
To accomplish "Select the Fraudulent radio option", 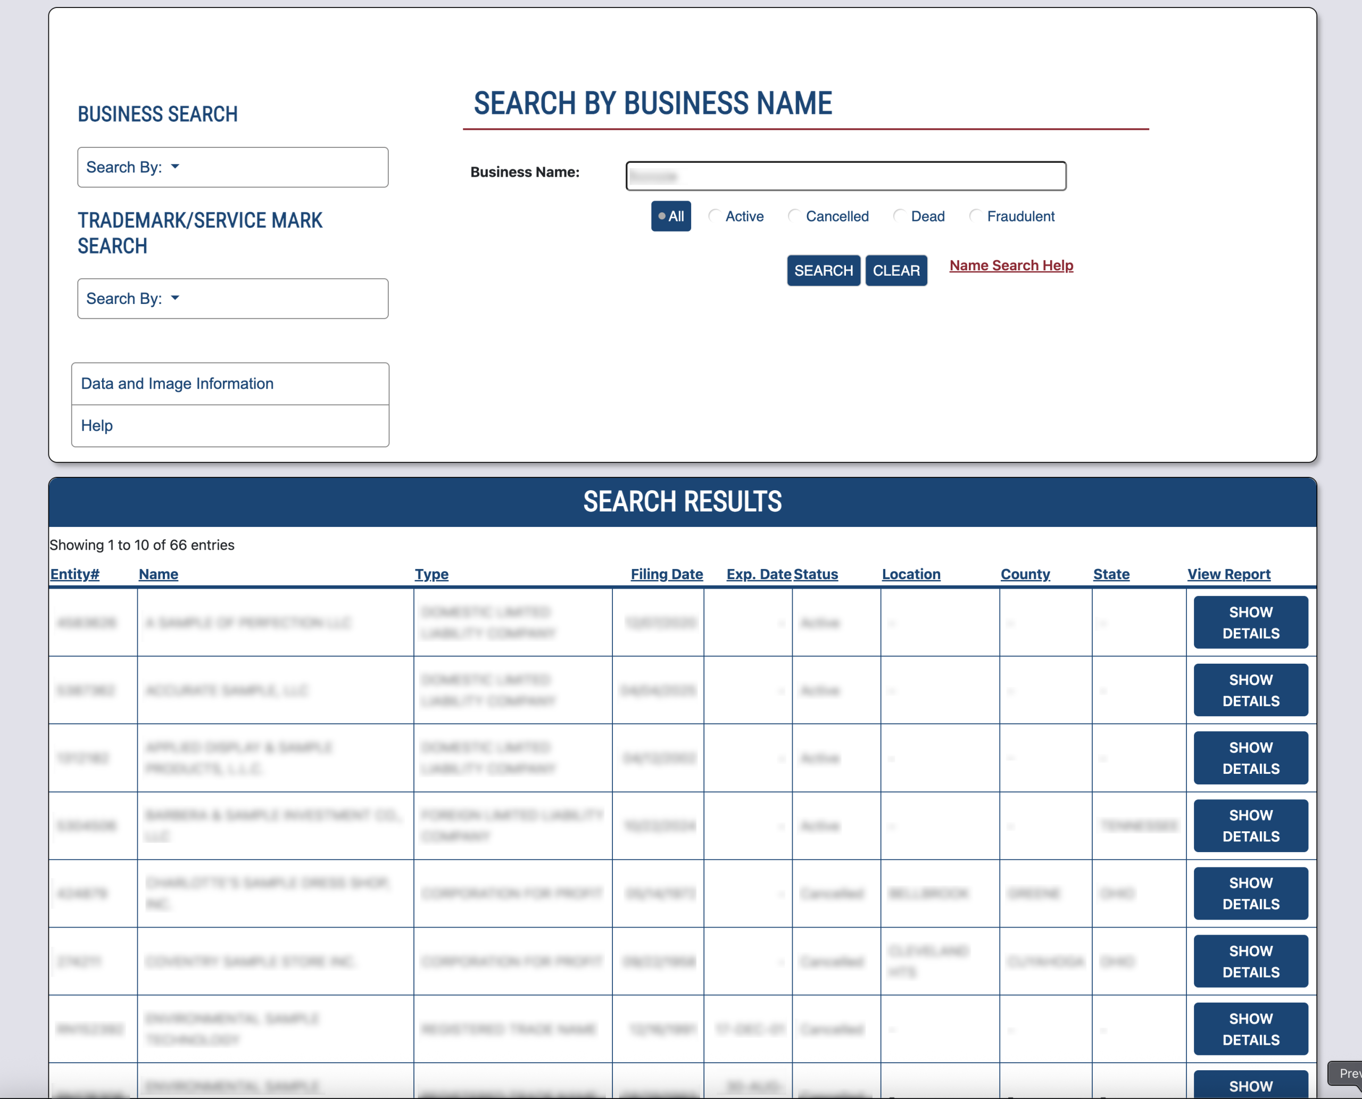I will [x=975, y=217].
